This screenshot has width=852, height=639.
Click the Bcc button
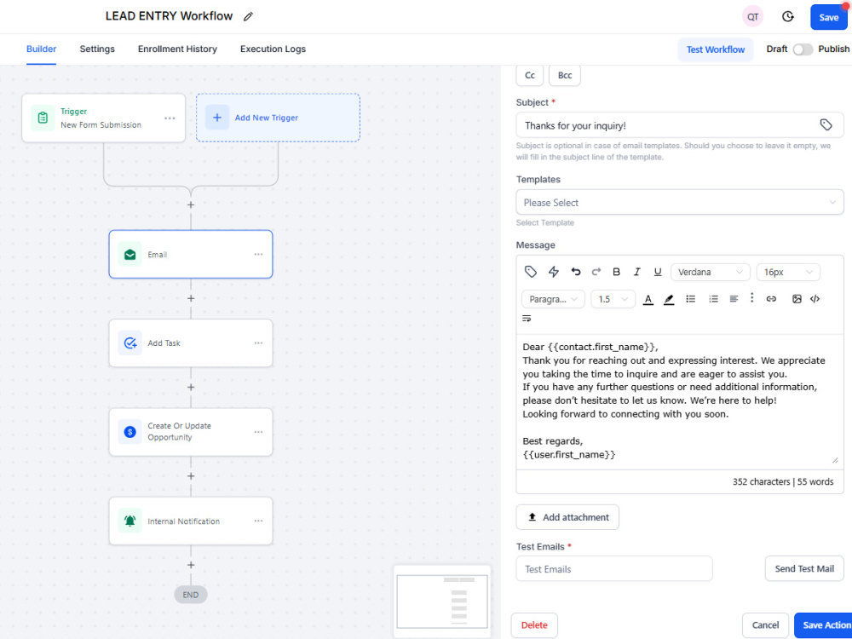(x=565, y=76)
